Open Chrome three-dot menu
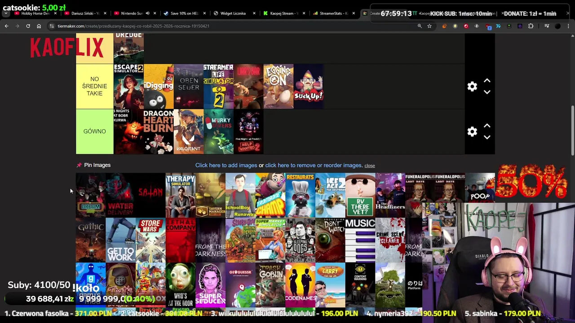This screenshot has height=323, width=575. click(568, 26)
